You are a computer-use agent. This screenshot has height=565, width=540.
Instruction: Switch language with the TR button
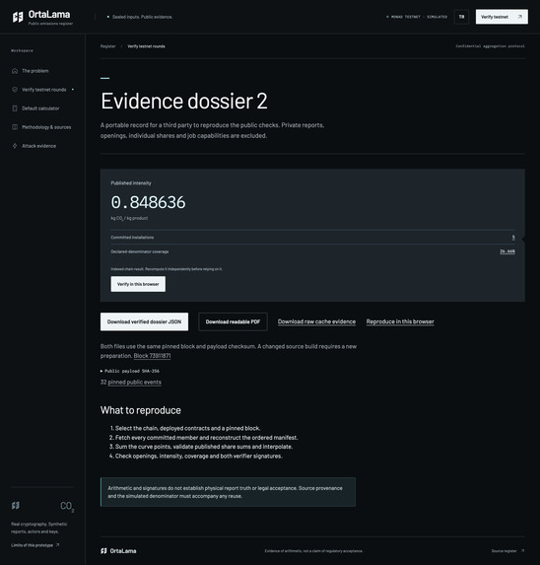pyautogui.click(x=461, y=17)
